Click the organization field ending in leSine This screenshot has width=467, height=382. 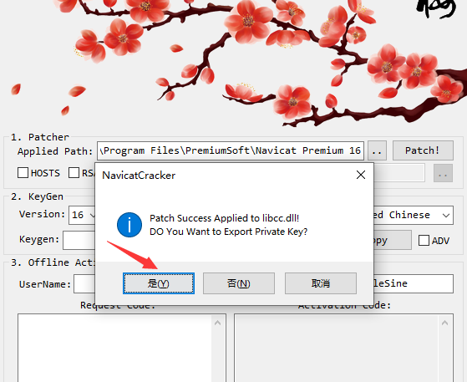414,283
